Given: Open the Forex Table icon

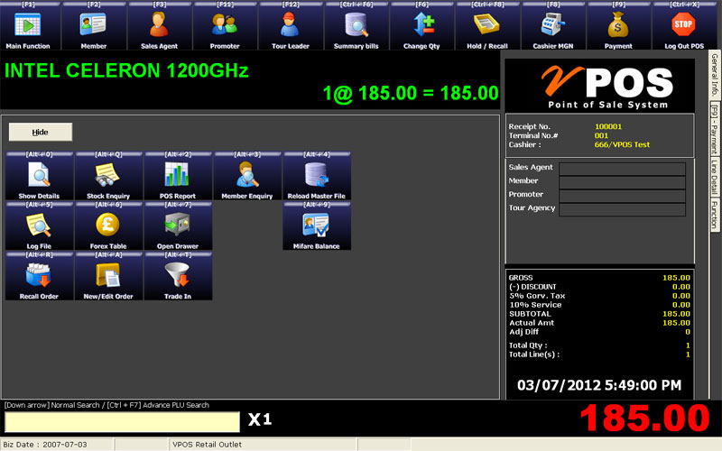Looking at the screenshot, I should tap(108, 225).
